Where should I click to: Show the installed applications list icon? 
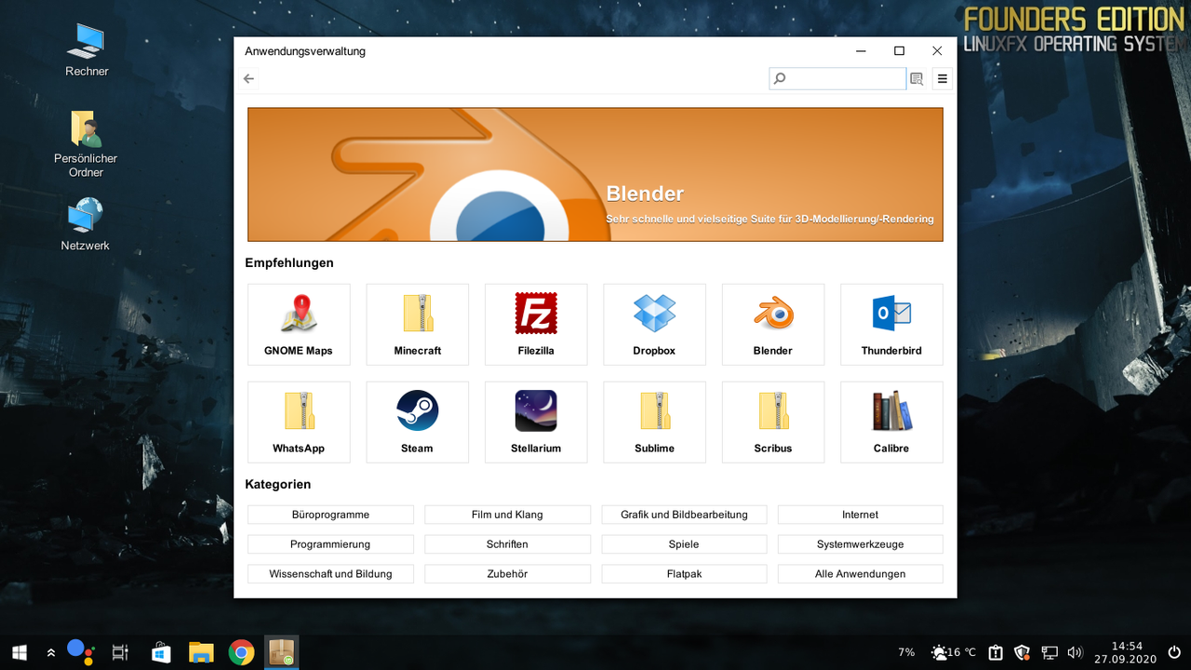917,79
